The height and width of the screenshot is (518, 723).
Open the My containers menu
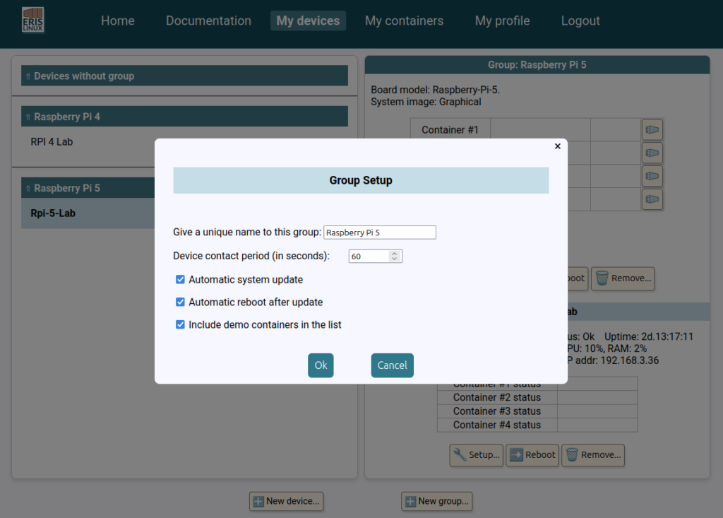pos(404,20)
